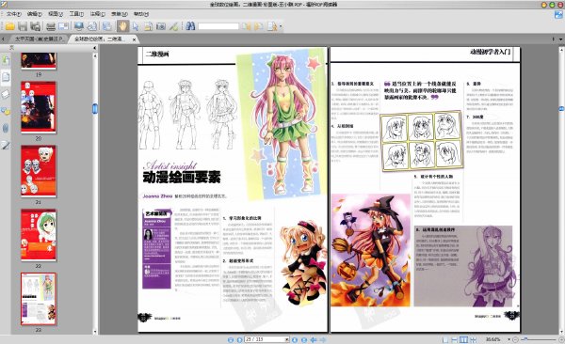Move the zoom slider handle

pos(526,339)
